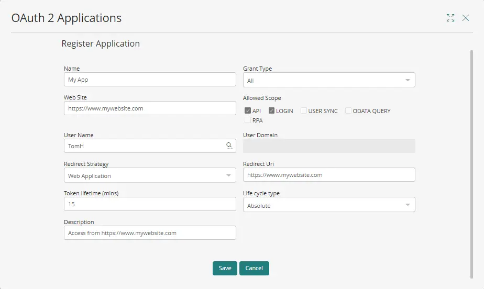484x289 pixels.
Task: Enable the RPA scope checkbox
Action: click(x=248, y=120)
